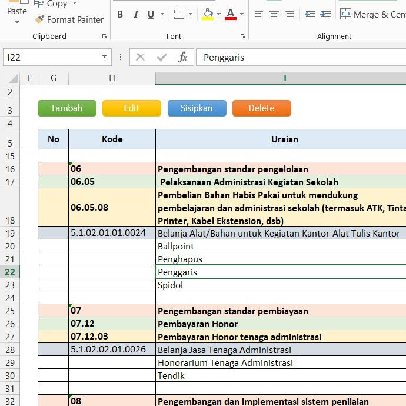This screenshot has height=406, width=406.
Task: Toggle italic formatting
Action: click(136, 15)
